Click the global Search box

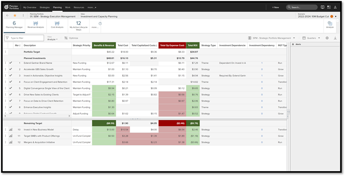tap(302, 7)
